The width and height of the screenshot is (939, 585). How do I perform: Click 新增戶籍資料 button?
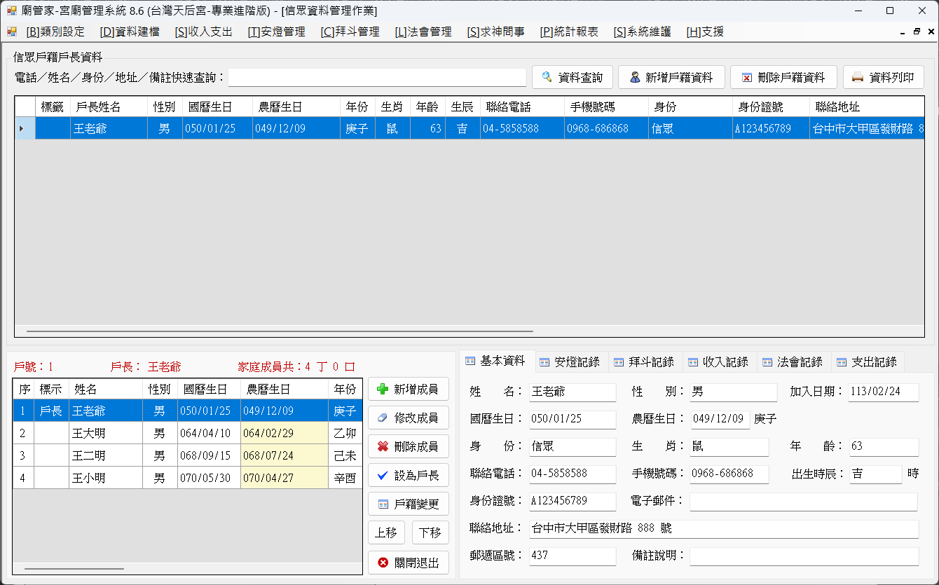671,77
